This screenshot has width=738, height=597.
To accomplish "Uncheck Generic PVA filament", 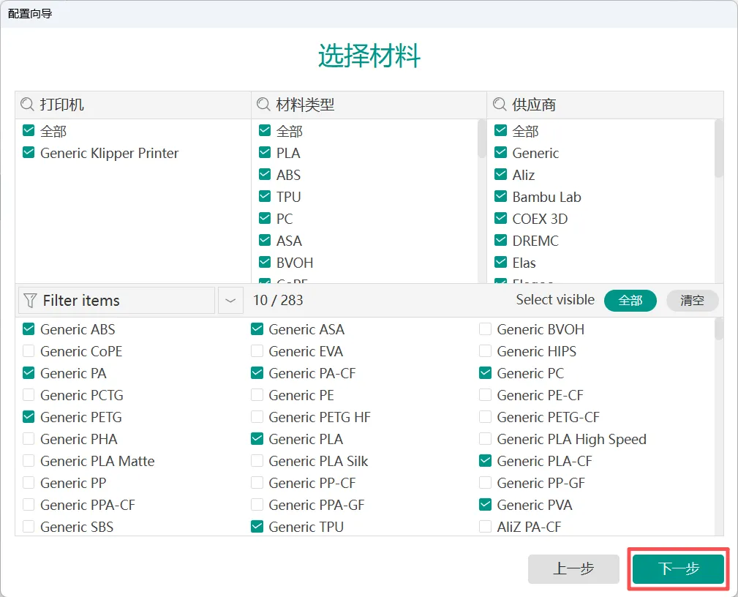I will click(485, 505).
